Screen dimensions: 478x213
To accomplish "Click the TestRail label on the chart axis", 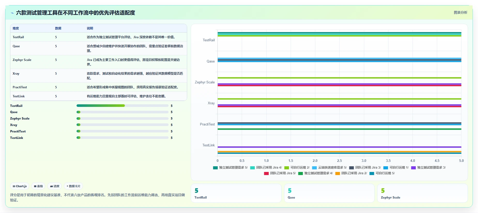I will click(209, 40).
